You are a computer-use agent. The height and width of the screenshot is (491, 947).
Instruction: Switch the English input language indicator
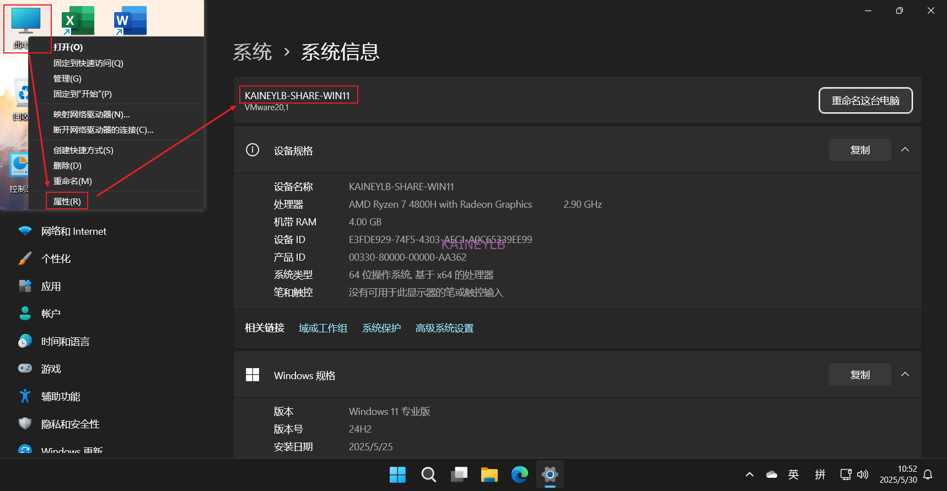tap(794, 474)
